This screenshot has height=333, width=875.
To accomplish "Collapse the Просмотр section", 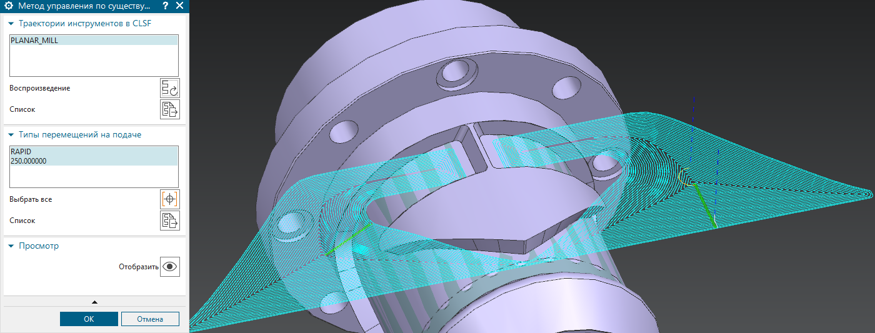I will coord(11,246).
